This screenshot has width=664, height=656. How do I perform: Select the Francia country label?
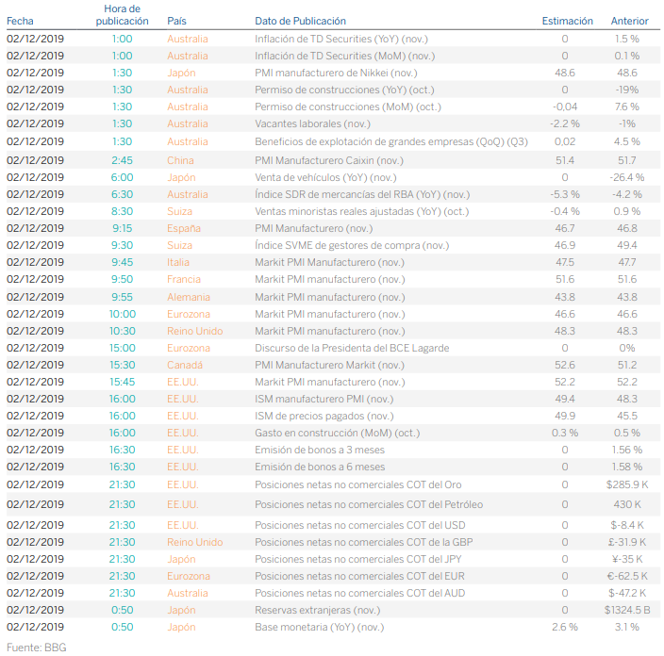click(184, 279)
